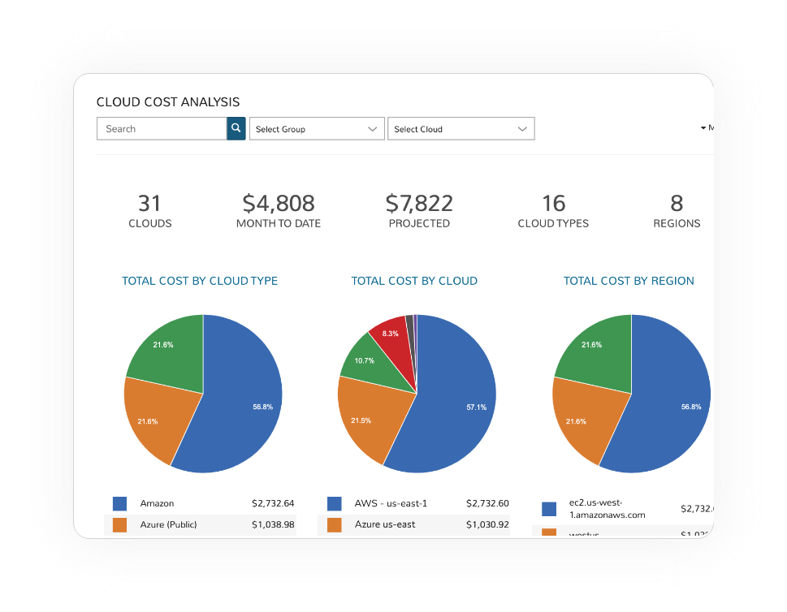Select the Total Cost by Cloud Type heading
This screenshot has height=612, width=787.
click(x=200, y=281)
